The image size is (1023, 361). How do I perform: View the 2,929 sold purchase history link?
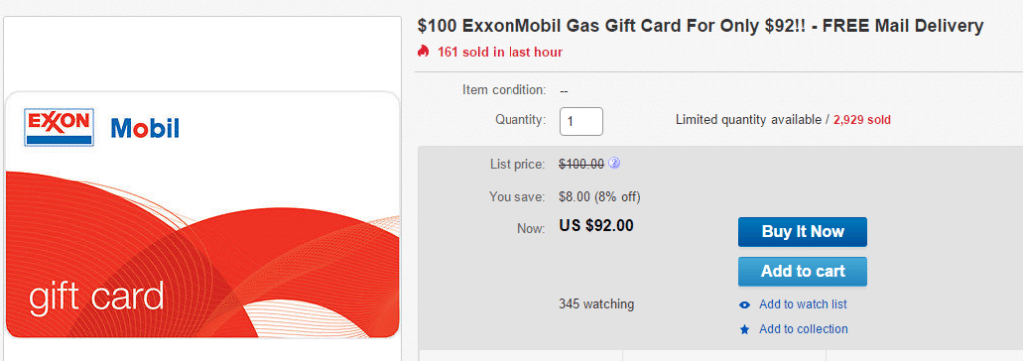(x=862, y=120)
